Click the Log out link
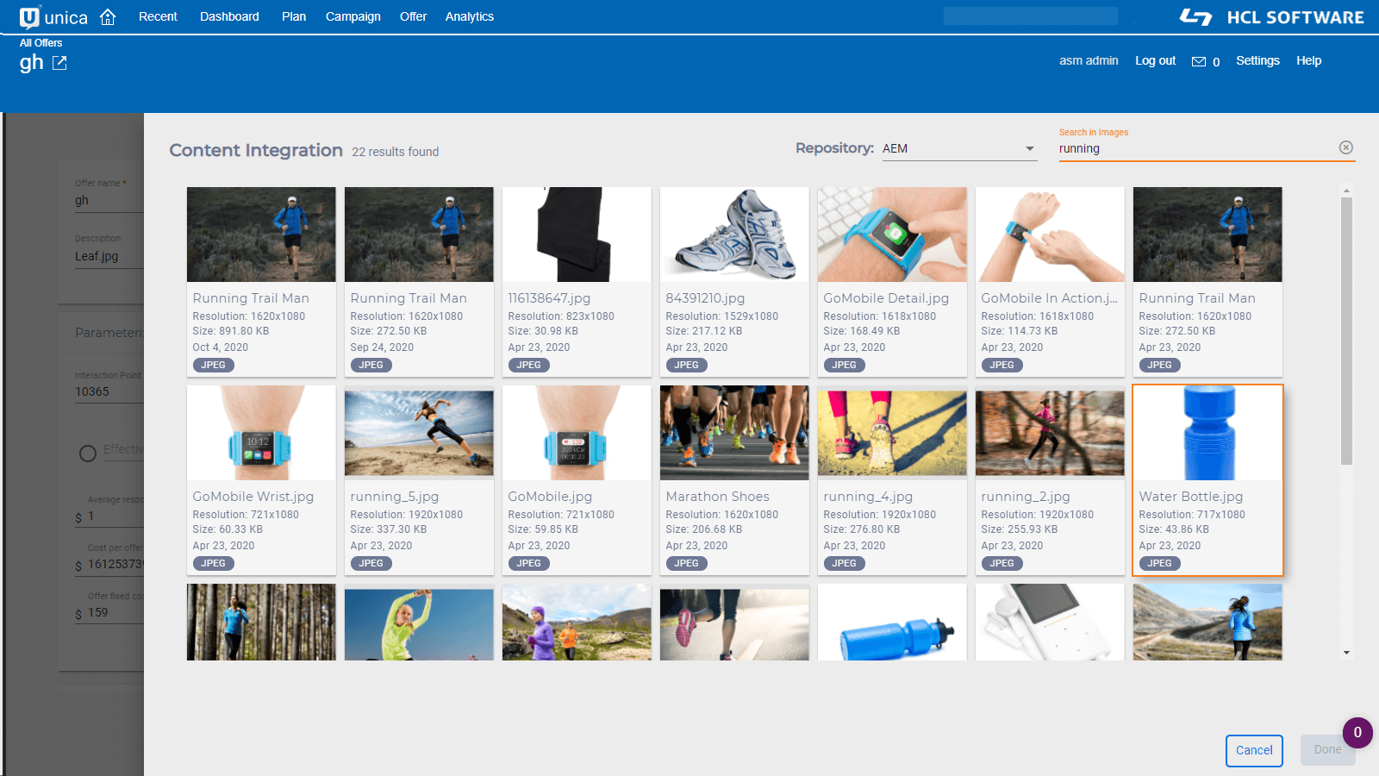The image size is (1379, 776). (1155, 60)
